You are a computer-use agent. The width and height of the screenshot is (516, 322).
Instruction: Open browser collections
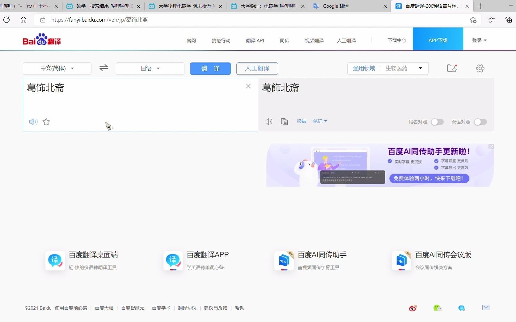pos(509,20)
